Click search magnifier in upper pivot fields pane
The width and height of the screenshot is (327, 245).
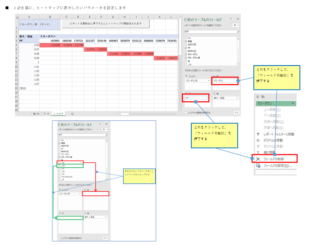(238, 32)
